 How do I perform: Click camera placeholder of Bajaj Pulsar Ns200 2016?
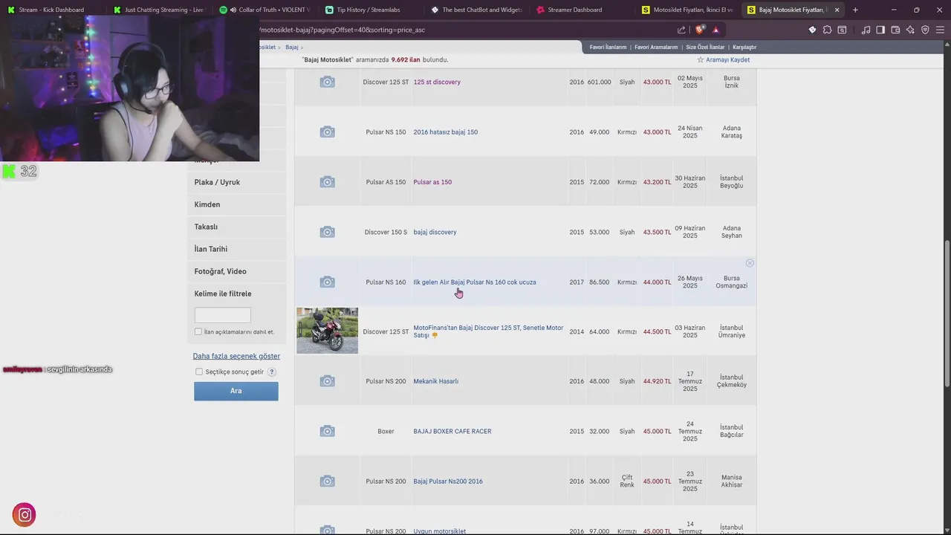pyautogui.click(x=327, y=481)
